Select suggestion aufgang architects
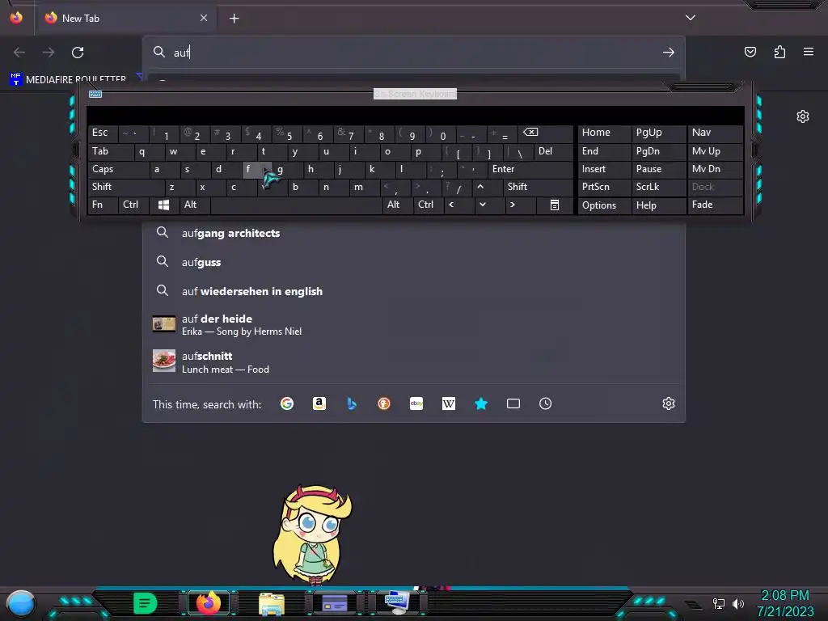 (x=414, y=233)
